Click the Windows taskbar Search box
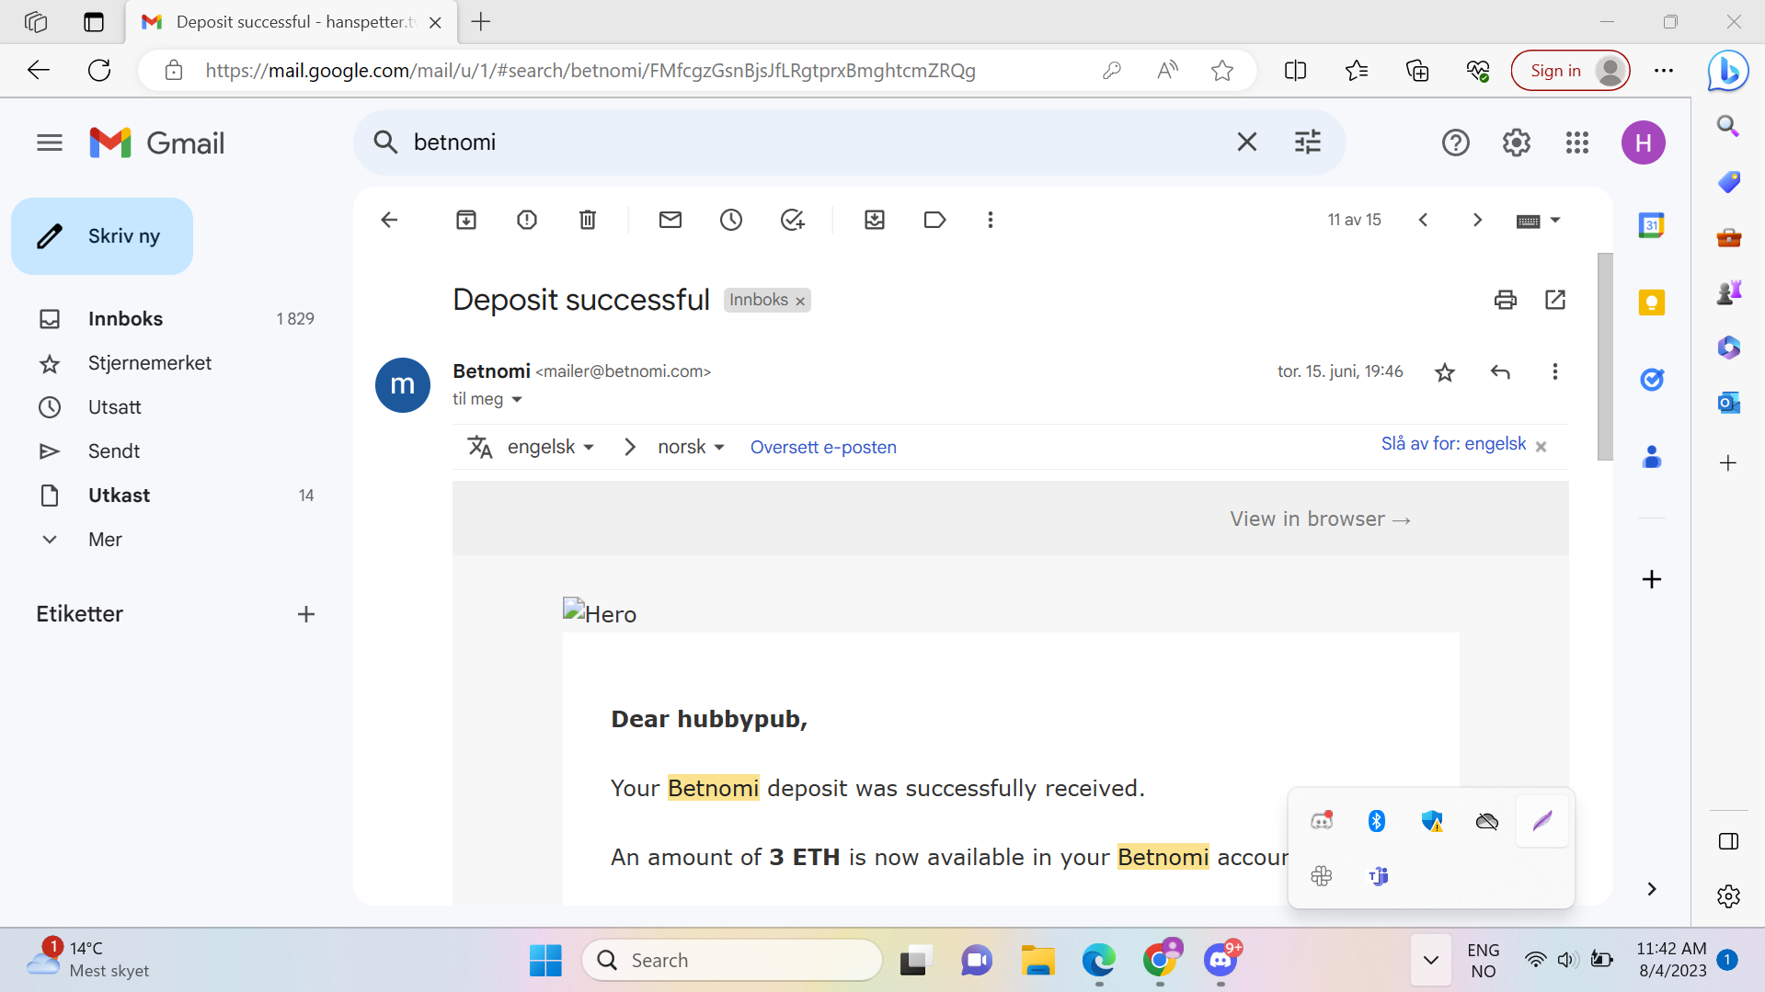 pyautogui.click(x=732, y=961)
